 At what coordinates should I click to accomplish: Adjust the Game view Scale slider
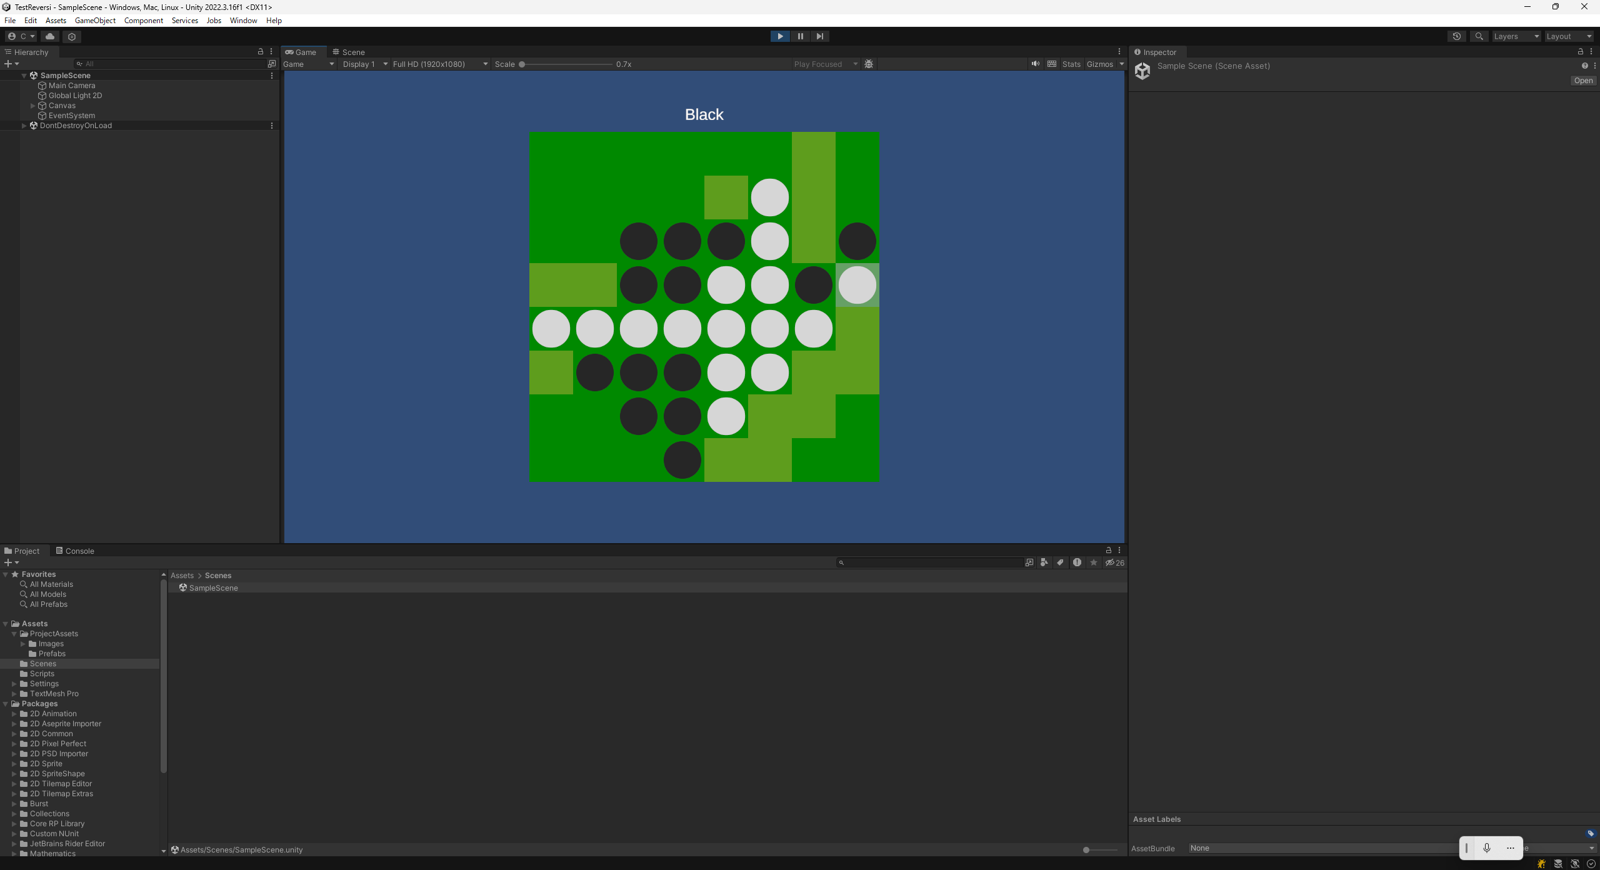(x=566, y=64)
